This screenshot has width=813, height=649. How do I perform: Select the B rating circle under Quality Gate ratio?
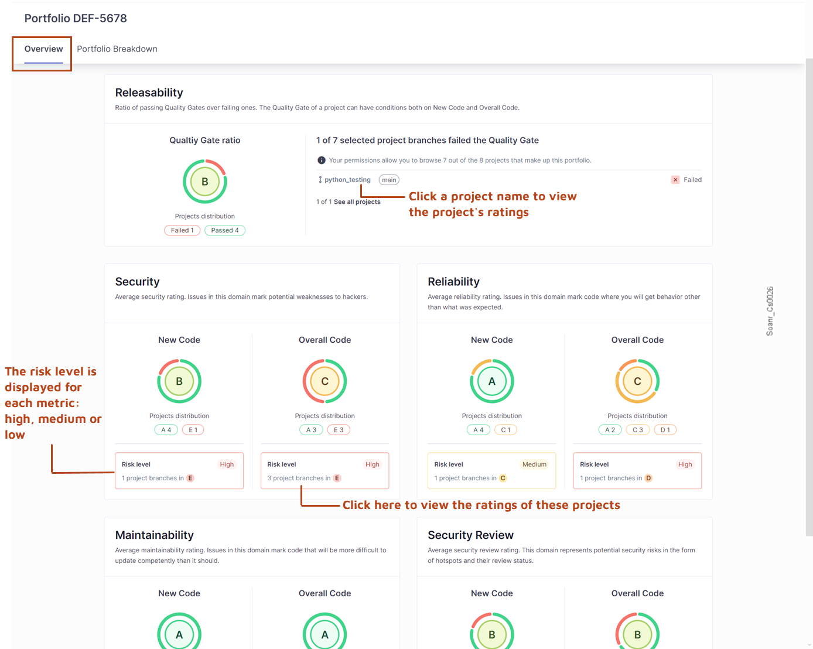point(204,181)
